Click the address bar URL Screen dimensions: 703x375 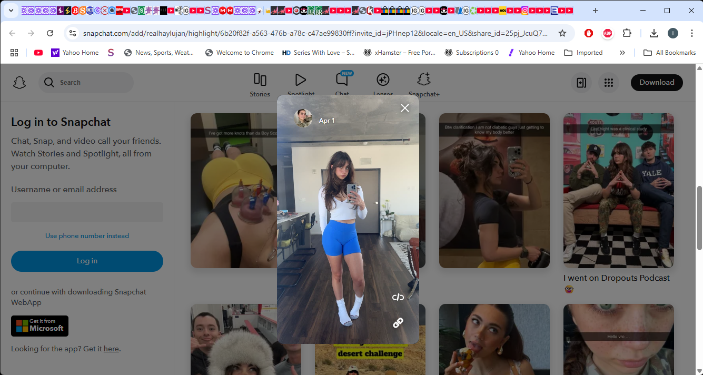point(315,33)
